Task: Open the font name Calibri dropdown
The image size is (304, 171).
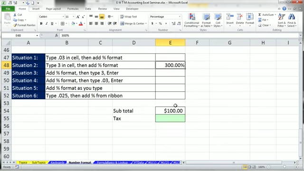Action: coord(63,17)
